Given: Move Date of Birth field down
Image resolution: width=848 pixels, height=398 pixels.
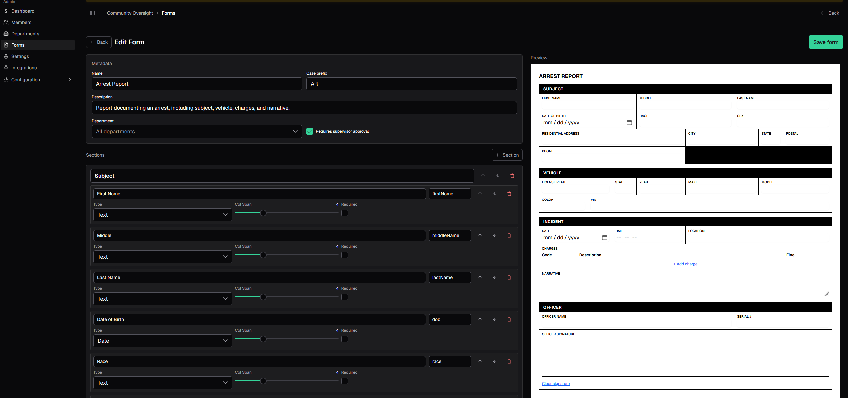Looking at the screenshot, I should pyautogui.click(x=495, y=319).
